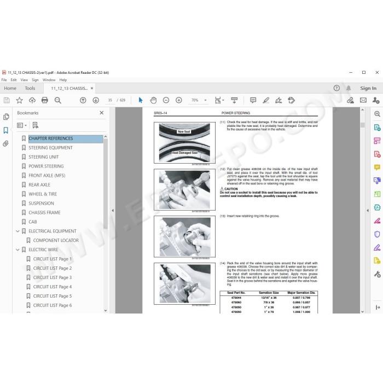Click the stamp tool icon
Viewport: 383px width, 383px height.
coord(291,100)
